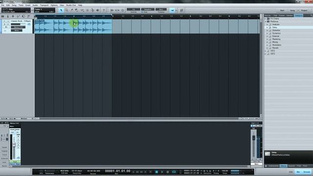Screen dimensions: 313x176
Task: Switch to the Instruments browser tab
Action: (x=273, y=166)
